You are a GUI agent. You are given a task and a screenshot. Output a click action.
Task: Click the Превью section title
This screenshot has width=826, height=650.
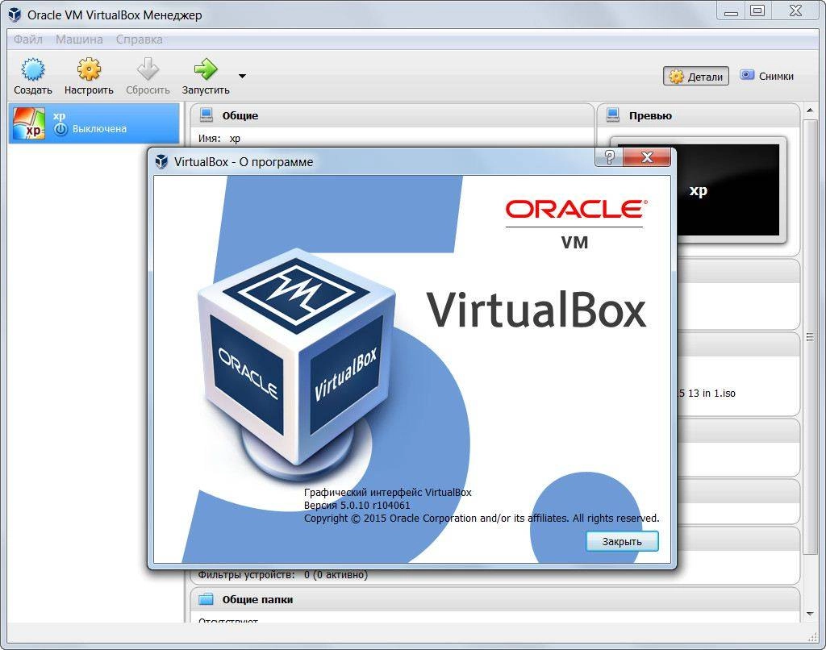(x=650, y=115)
